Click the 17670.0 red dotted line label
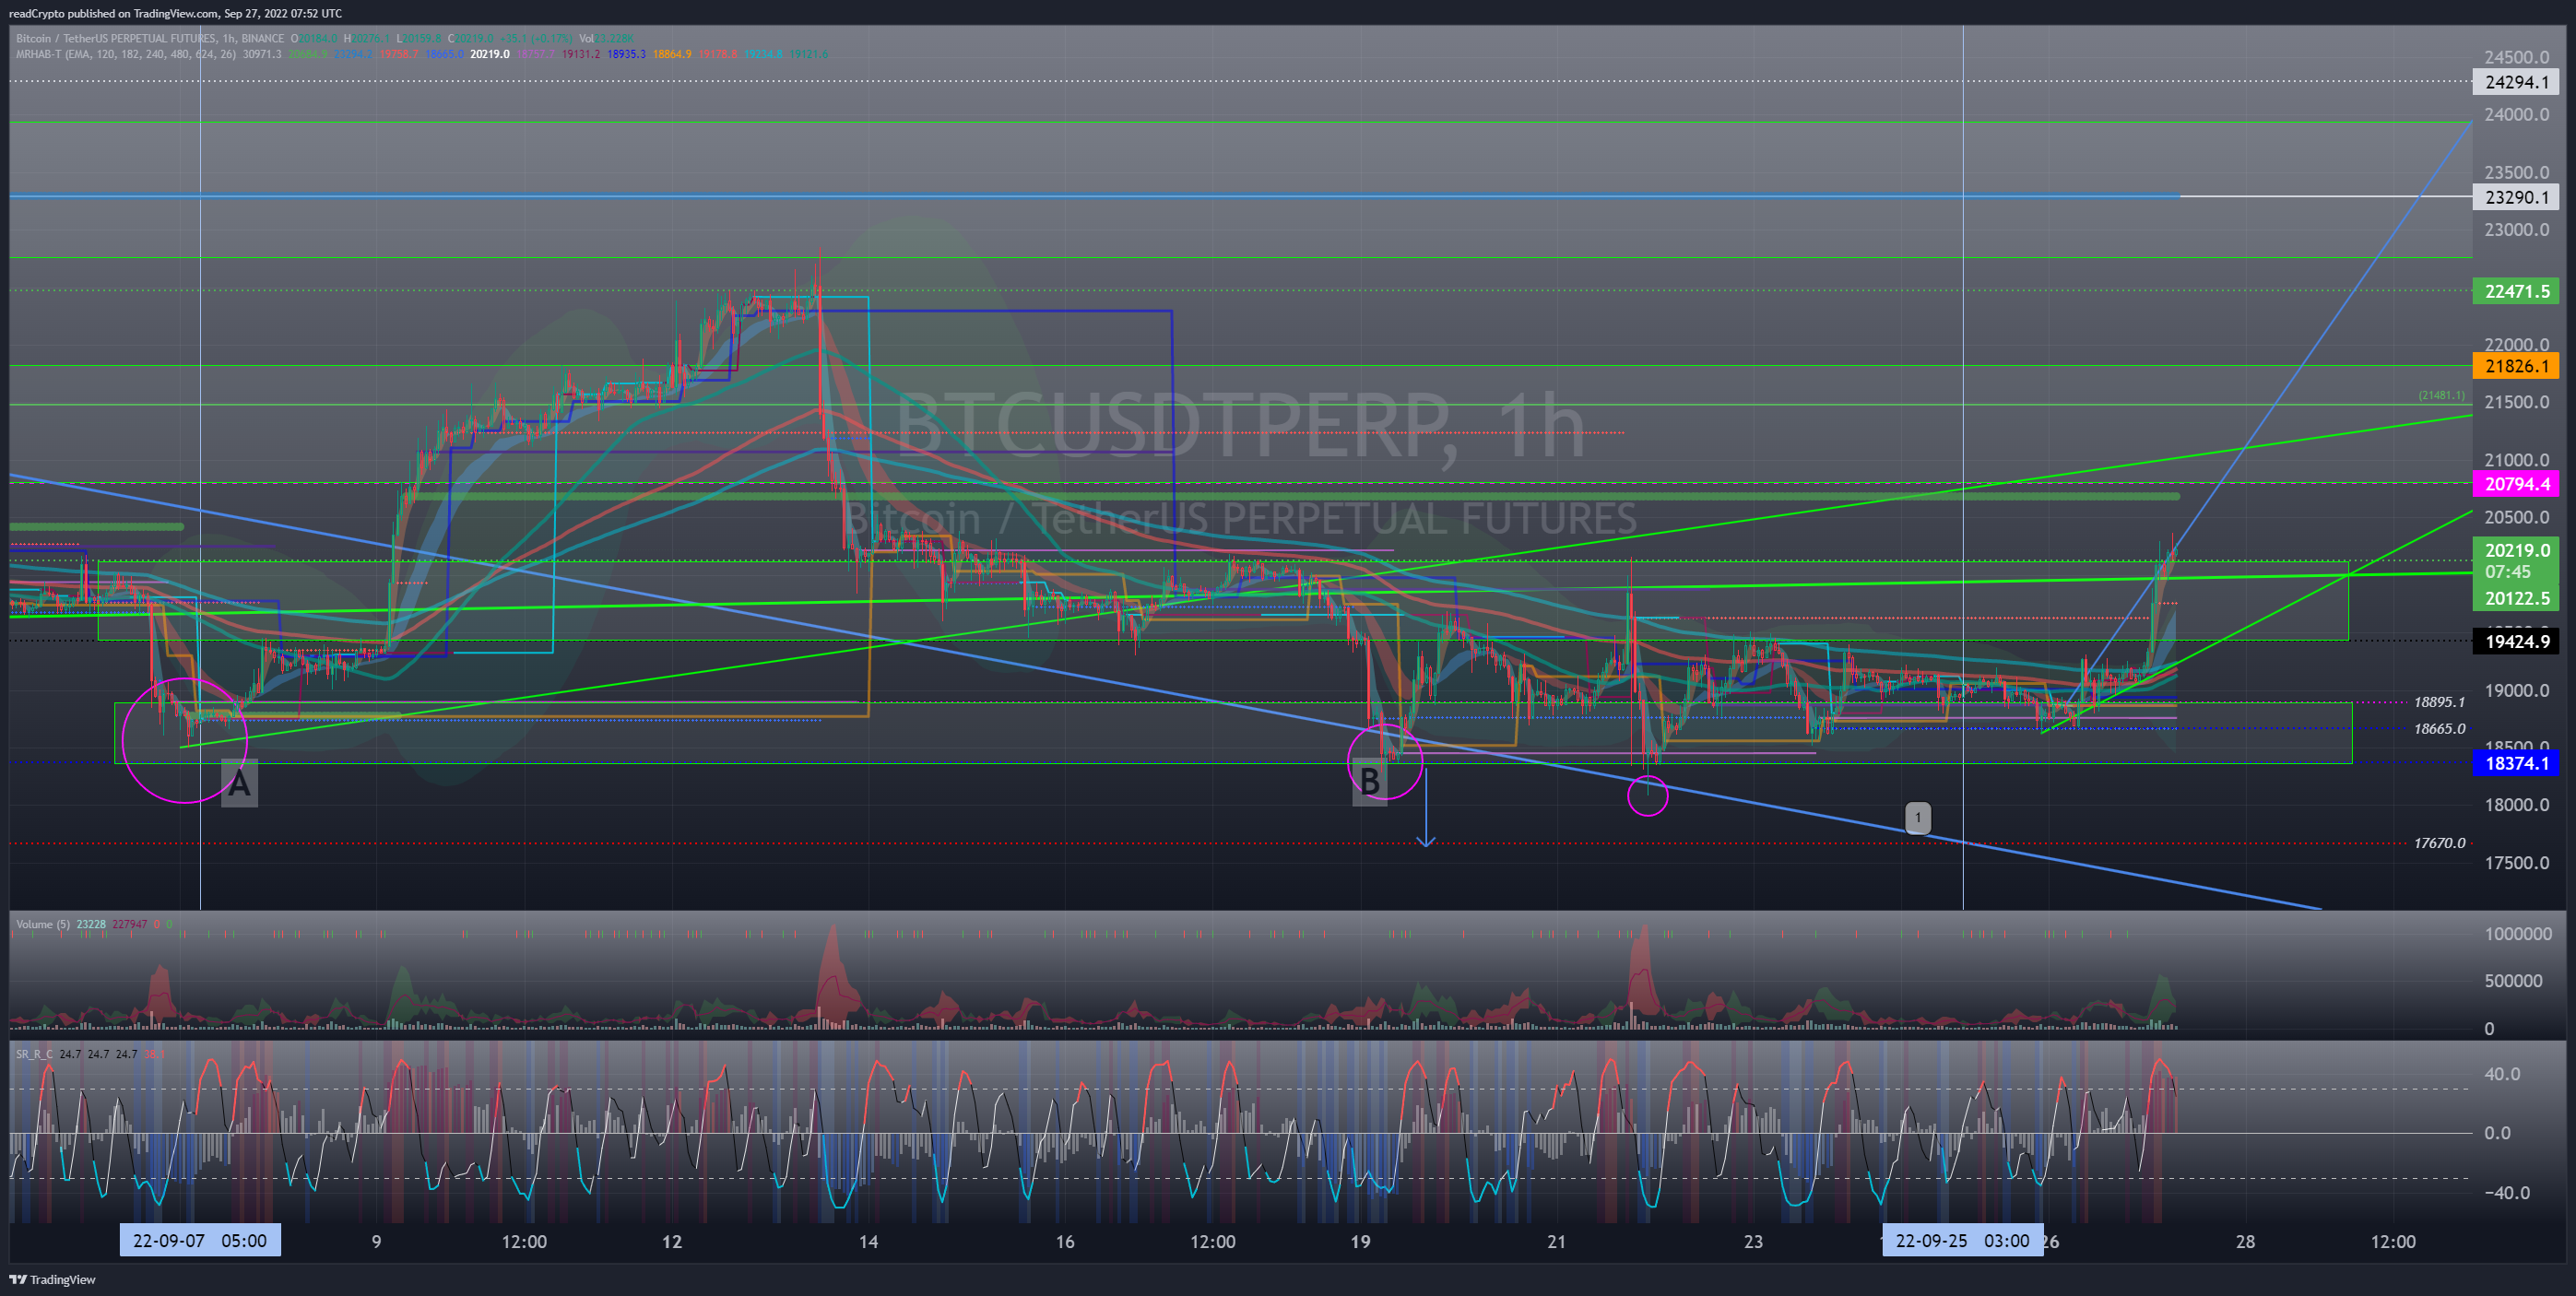 coord(2439,843)
